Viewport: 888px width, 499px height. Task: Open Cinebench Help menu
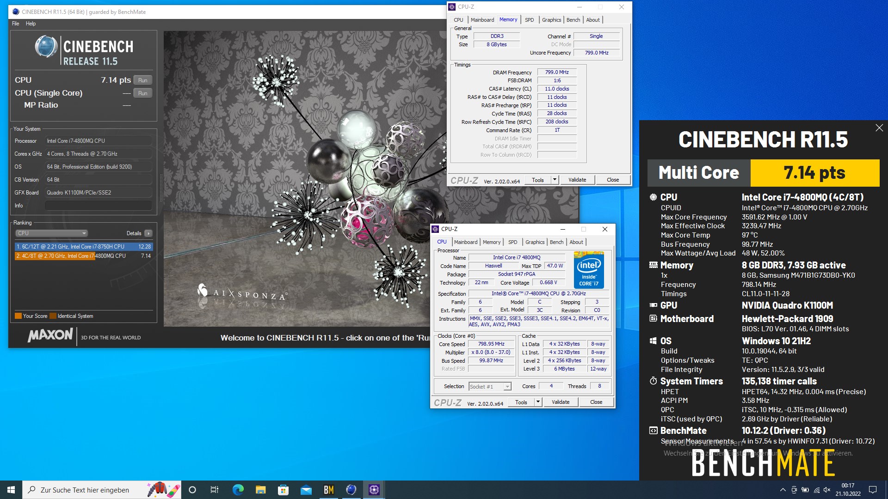(31, 24)
